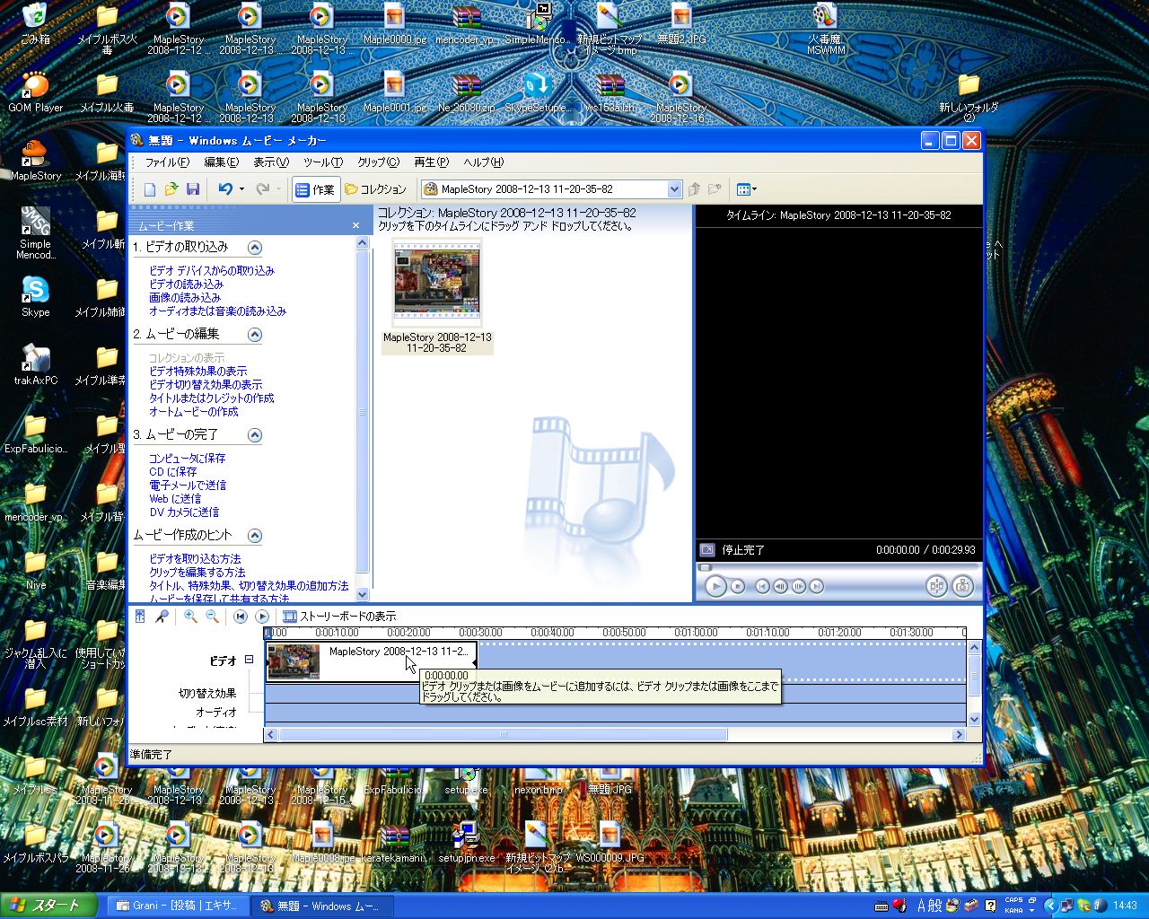The width and height of the screenshot is (1149, 919).
Task: Undo the last action
Action: tap(225, 189)
